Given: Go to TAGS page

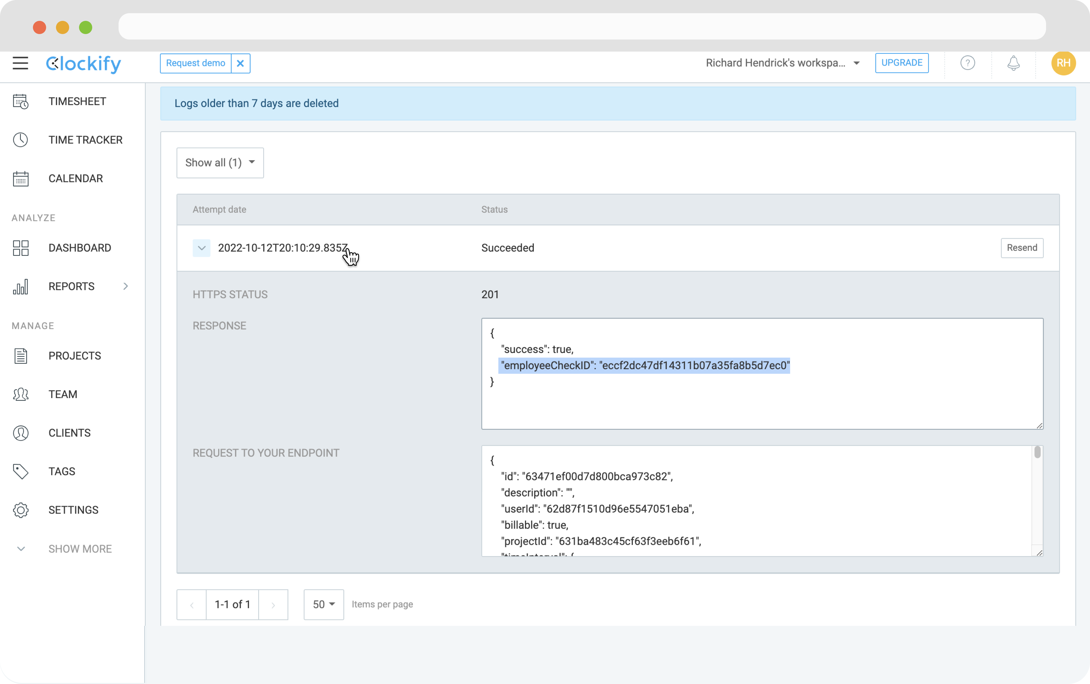Looking at the screenshot, I should [x=62, y=471].
